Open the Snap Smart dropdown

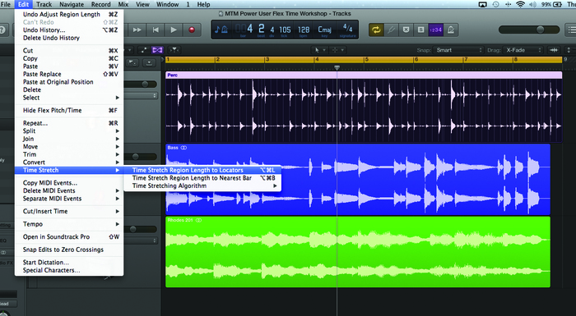tap(458, 50)
